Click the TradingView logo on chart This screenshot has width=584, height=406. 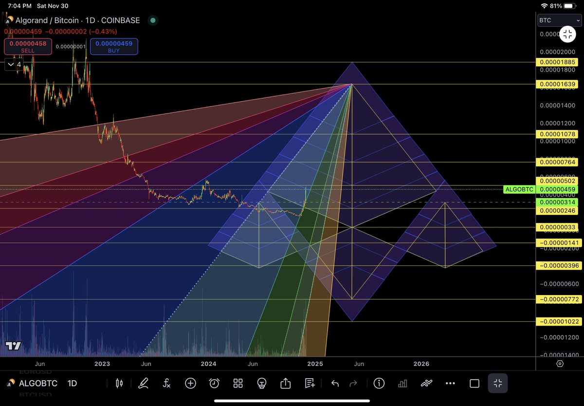click(13, 346)
